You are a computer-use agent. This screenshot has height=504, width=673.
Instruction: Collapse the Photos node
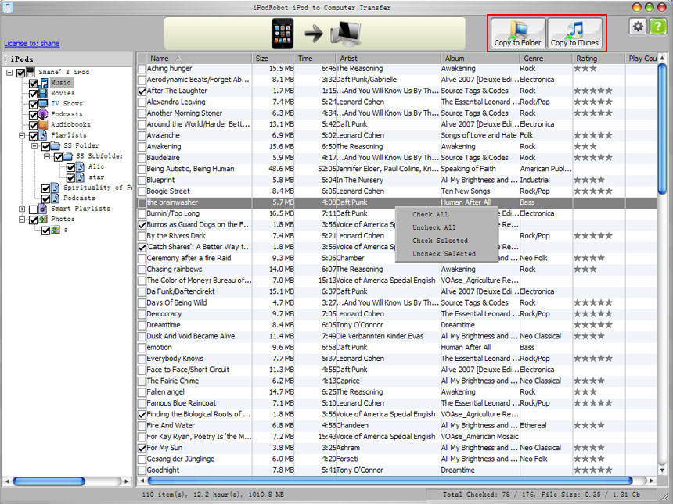(x=22, y=220)
